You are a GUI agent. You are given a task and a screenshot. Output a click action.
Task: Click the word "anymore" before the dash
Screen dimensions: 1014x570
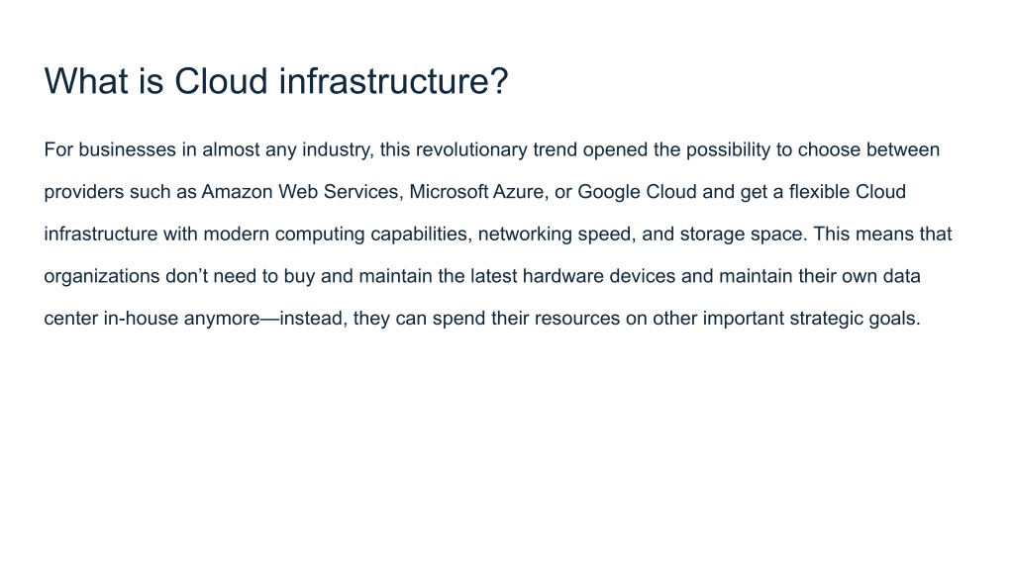coord(222,319)
